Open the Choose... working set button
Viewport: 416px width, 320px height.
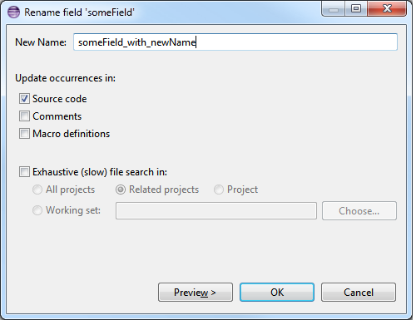(x=359, y=211)
